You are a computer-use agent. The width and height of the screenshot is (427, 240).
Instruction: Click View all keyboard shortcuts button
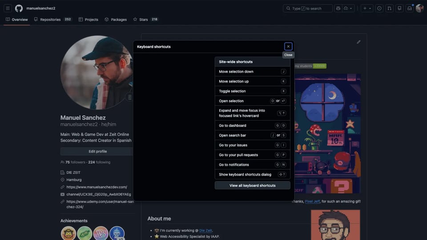click(x=253, y=185)
